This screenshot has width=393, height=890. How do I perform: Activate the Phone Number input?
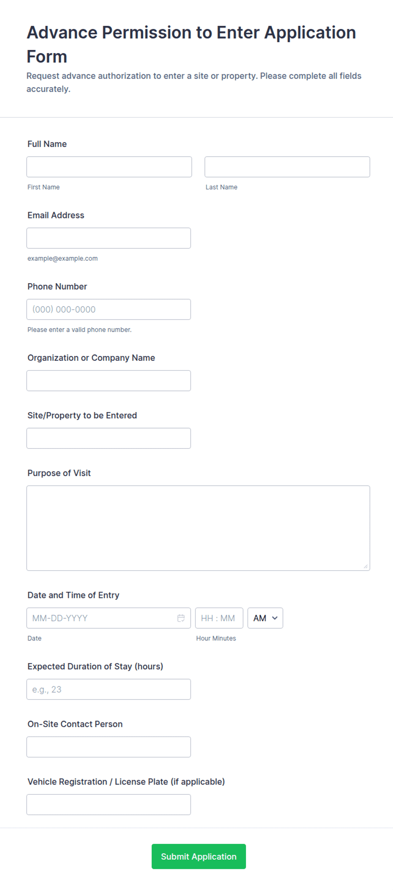(109, 309)
